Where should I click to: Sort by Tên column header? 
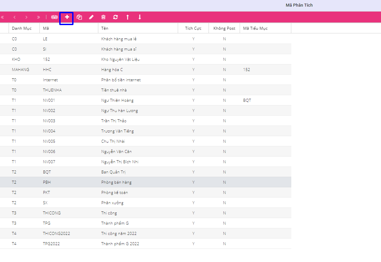click(105, 28)
